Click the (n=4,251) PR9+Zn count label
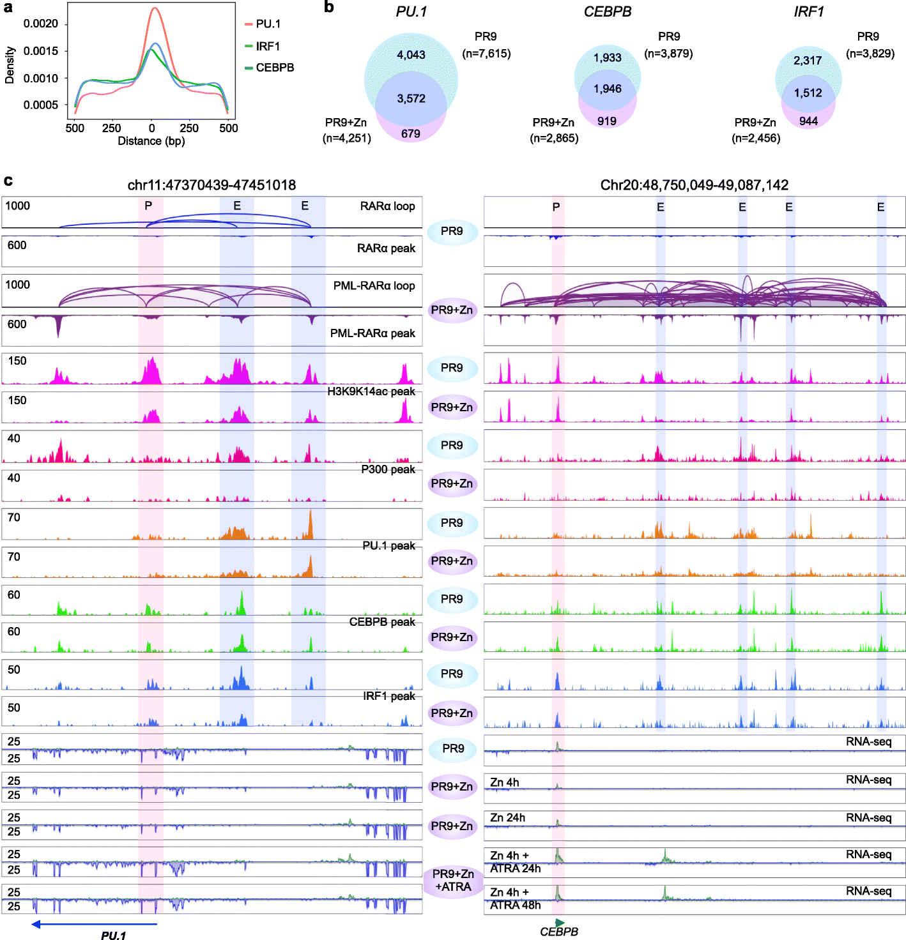The height and width of the screenshot is (940, 906). (347, 138)
